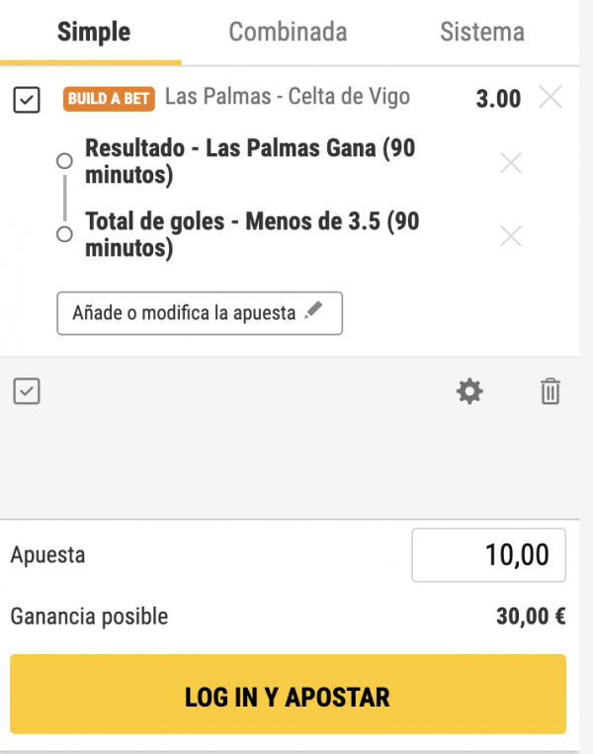Click the circle marker beside Total de goles

tap(65, 234)
